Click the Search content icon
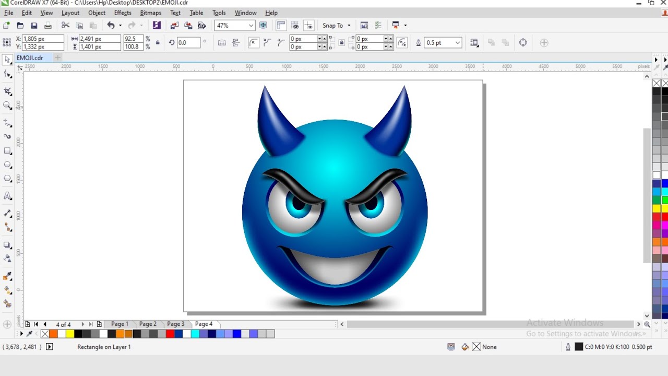The height and width of the screenshot is (376, 668). [157, 25]
